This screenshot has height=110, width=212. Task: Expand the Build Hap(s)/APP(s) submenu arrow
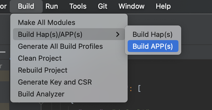tap(118, 34)
